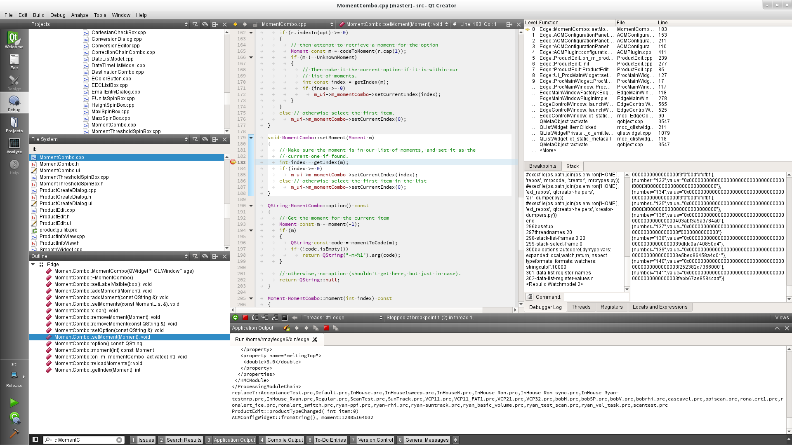Collapse the Edge node in Outline

[x=33, y=265]
